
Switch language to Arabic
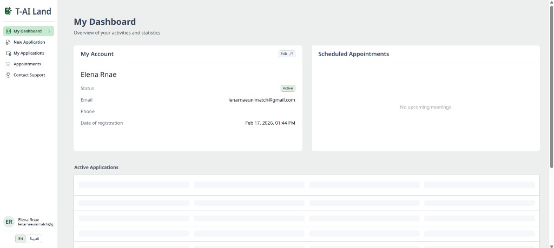click(x=34, y=239)
